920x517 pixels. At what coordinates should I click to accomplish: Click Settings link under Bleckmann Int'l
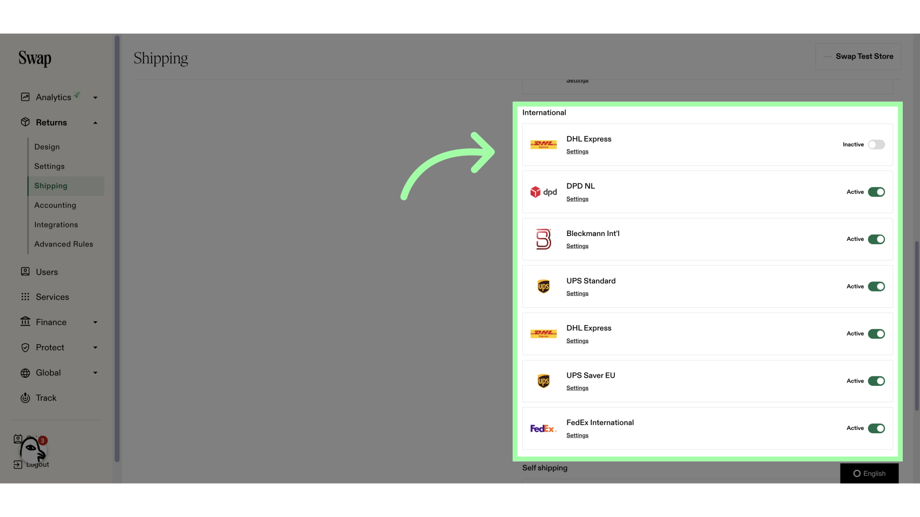tap(577, 246)
